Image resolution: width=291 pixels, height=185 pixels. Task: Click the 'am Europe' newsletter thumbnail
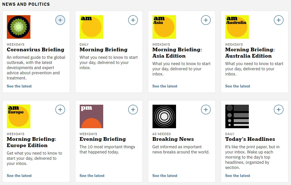[19, 116]
